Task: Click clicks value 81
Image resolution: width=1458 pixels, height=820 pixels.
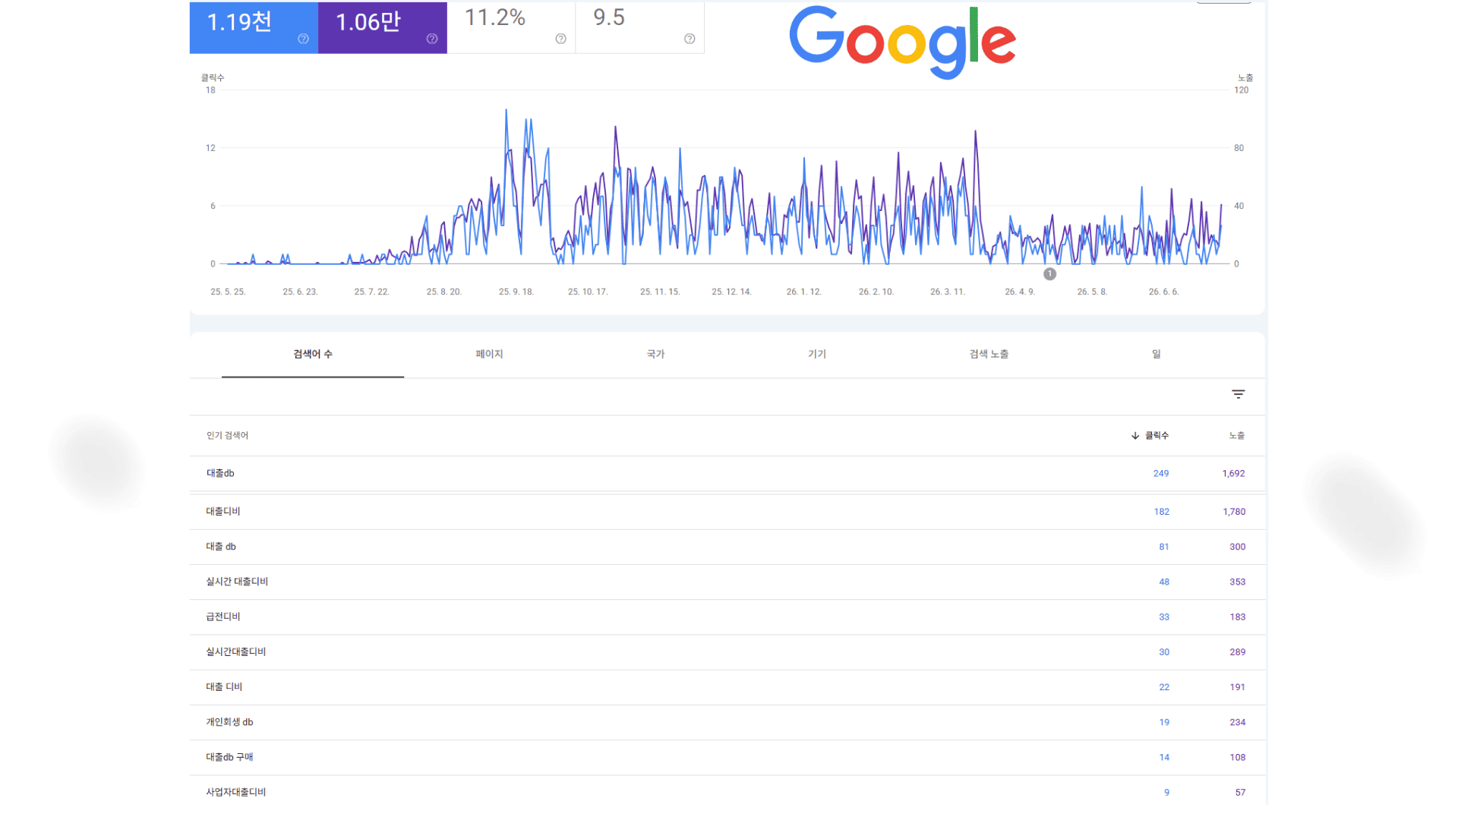Action: pyautogui.click(x=1164, y=547)
